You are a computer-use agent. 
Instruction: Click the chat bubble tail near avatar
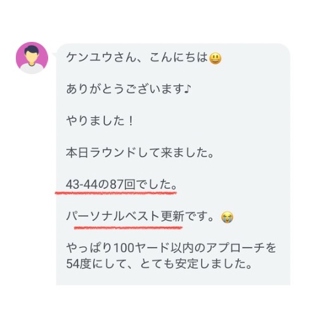click(x=55, y=55)
